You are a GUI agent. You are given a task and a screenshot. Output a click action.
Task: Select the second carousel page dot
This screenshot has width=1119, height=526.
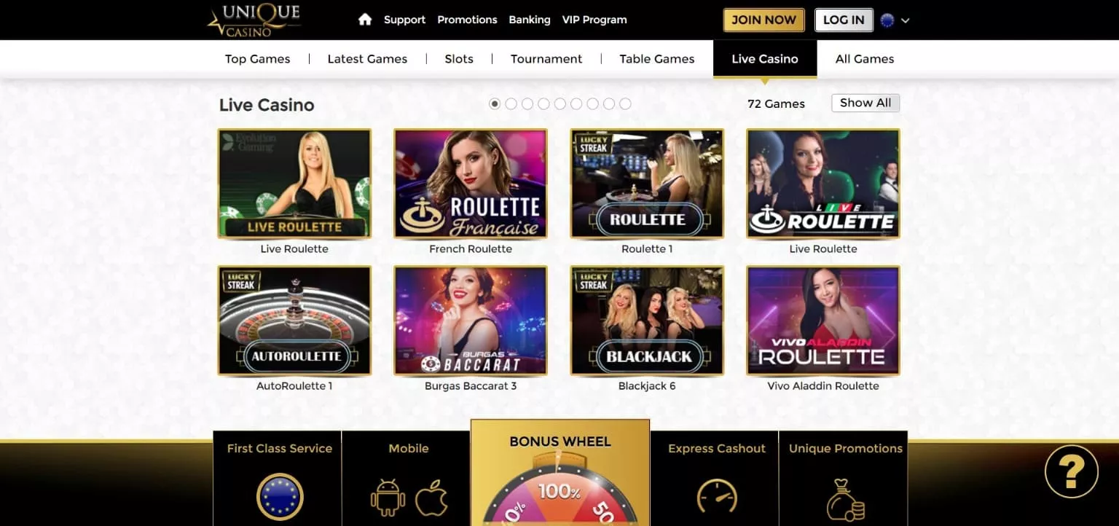[511, 103]
